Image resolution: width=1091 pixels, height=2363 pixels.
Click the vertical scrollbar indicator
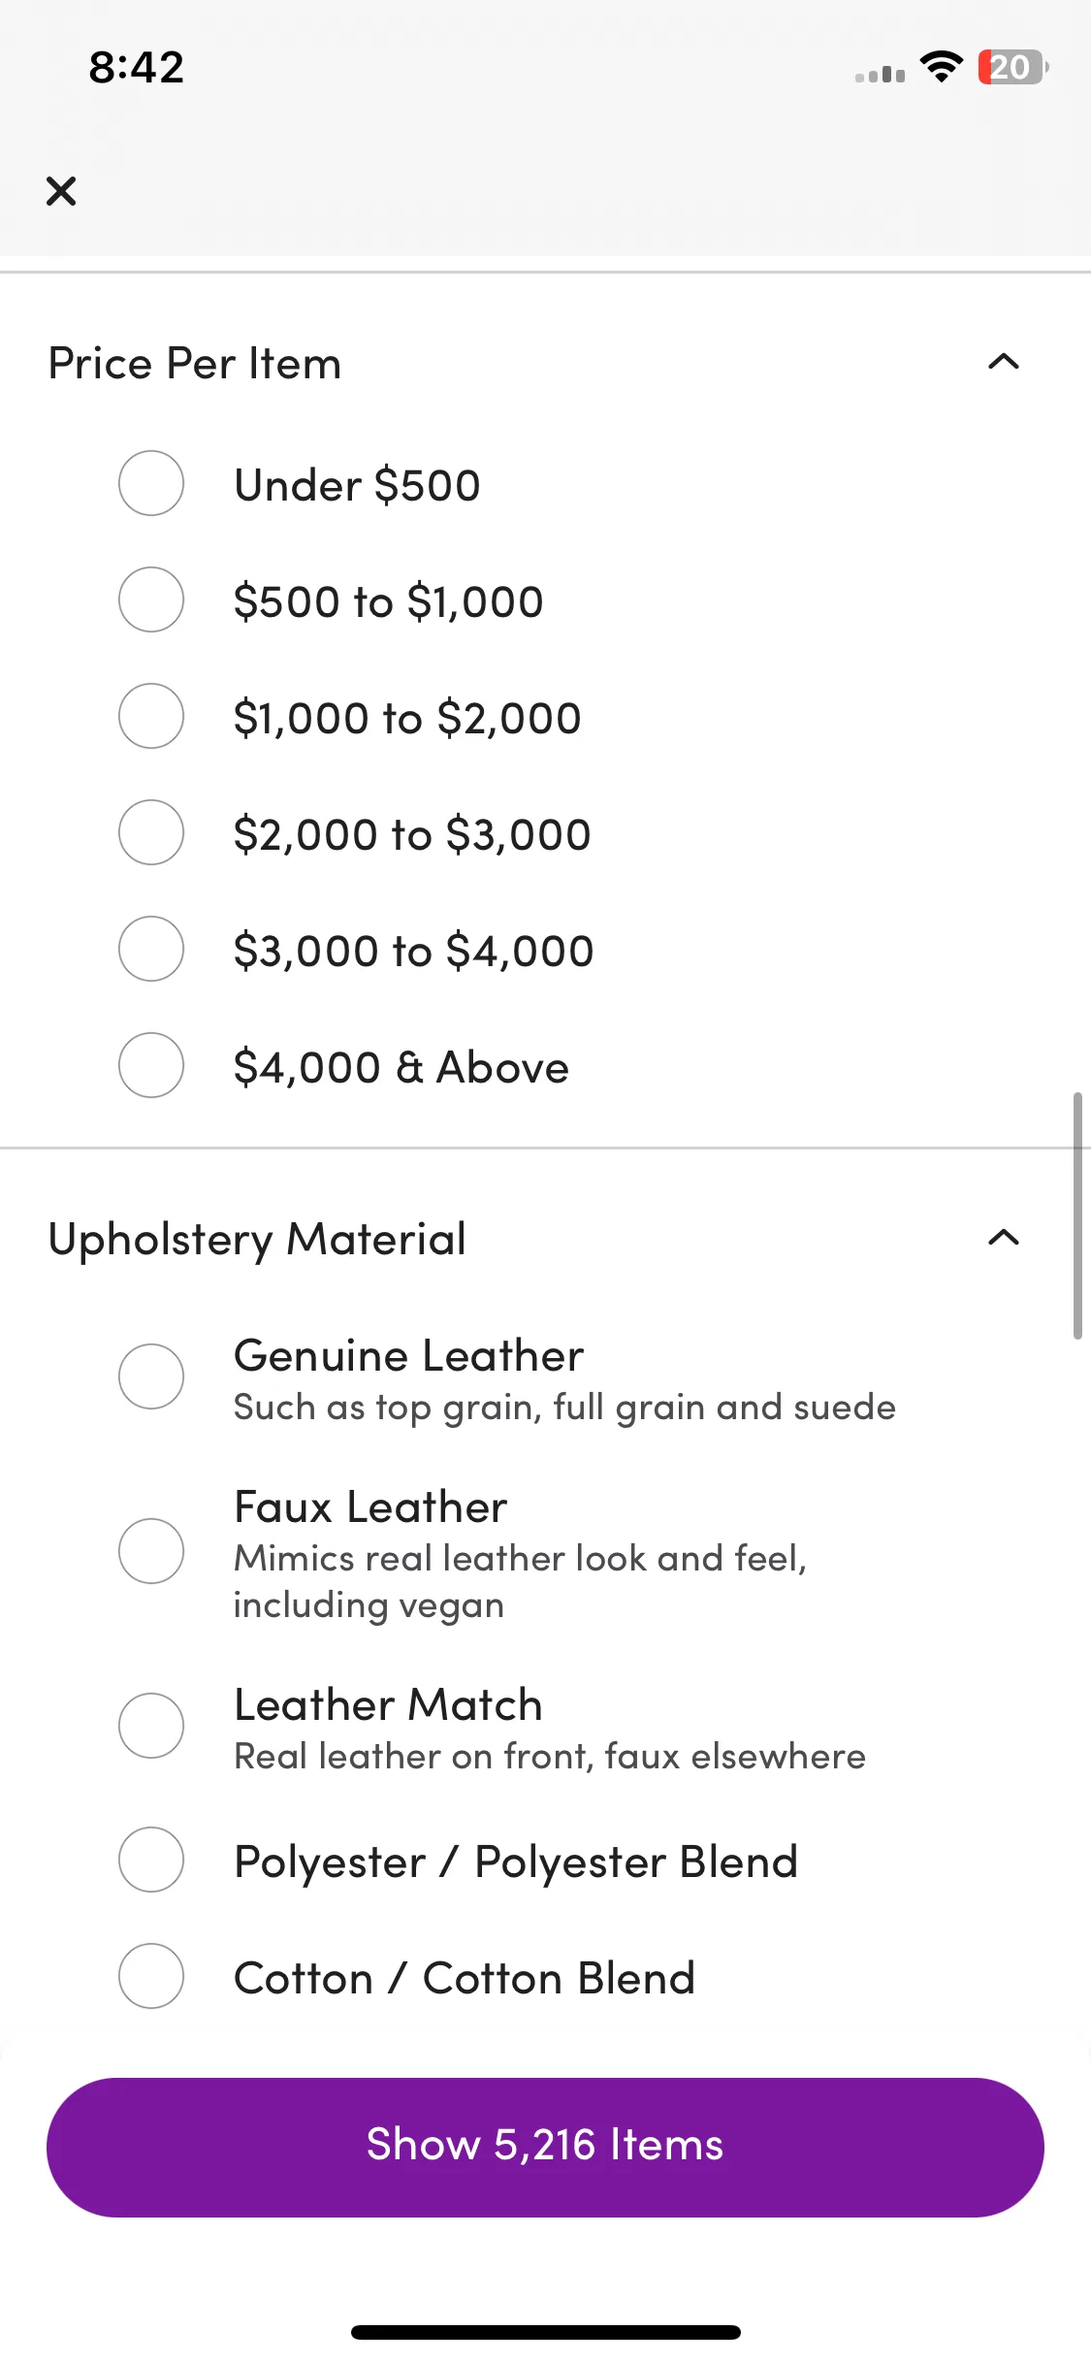point(1077,1215)
